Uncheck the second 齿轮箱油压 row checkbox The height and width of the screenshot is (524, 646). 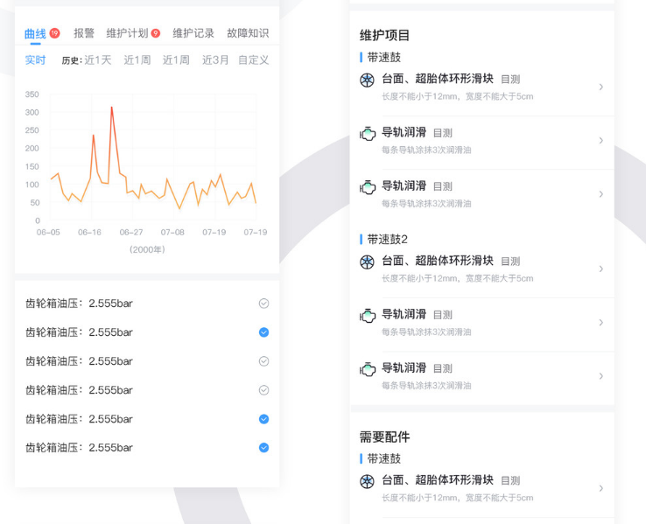point(263,332)
